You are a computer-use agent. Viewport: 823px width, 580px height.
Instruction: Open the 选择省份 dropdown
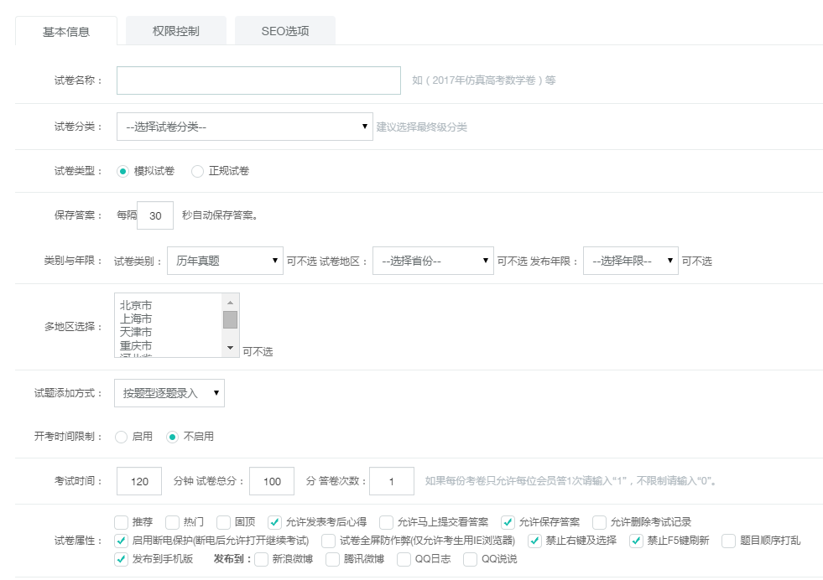click(432, 261)
